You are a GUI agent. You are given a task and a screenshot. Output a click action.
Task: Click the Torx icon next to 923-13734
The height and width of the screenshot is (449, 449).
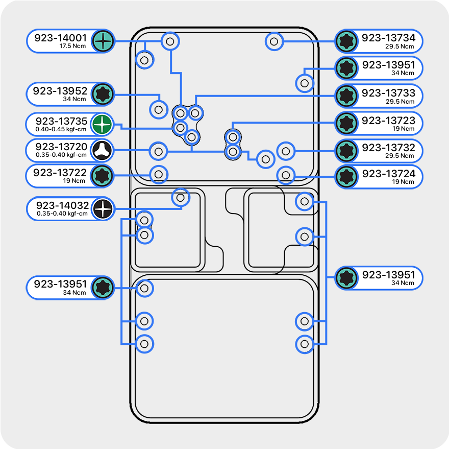[346, 41]
